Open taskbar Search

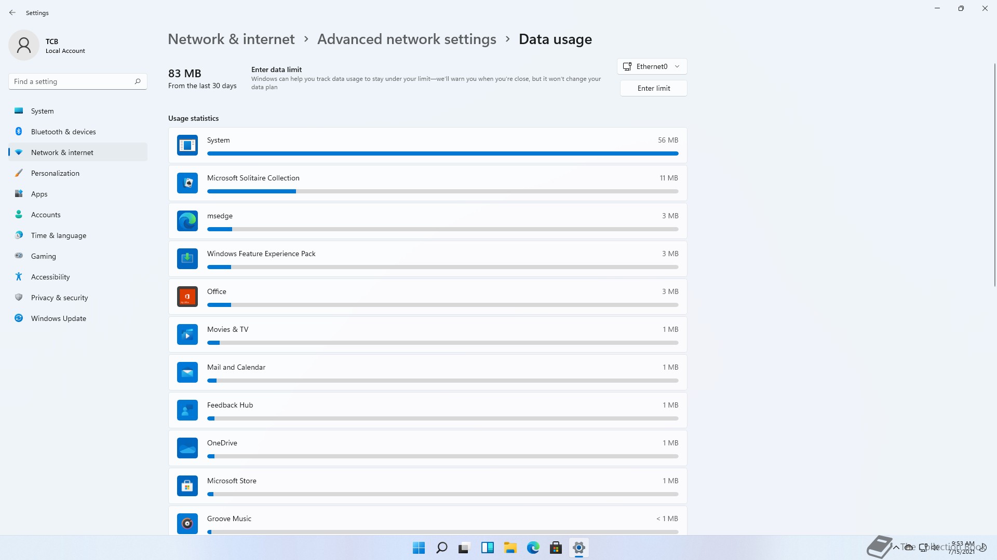[x=442, y=548]
